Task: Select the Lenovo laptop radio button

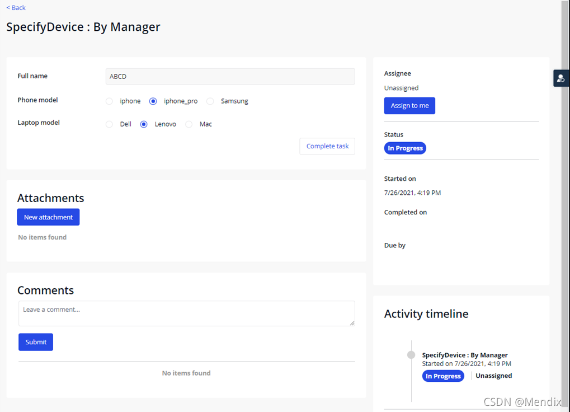Action: point(143,124)
